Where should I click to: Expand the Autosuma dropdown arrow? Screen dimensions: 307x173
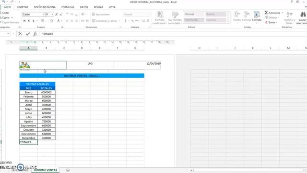(x=283, y=13)
